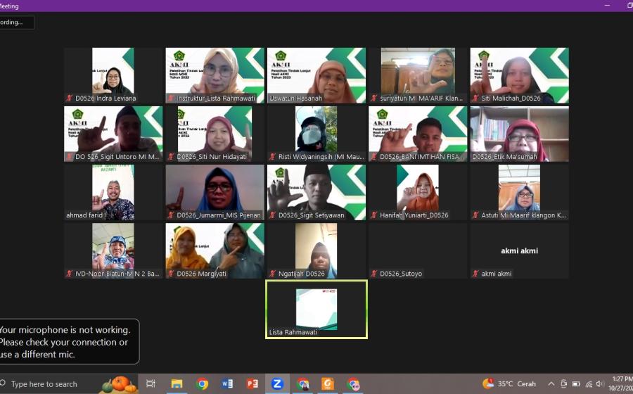Click the muted mic icon on D0526_Sutoyo's tile
The width and height of the screenshot is (633, 394).
point(373,274)
